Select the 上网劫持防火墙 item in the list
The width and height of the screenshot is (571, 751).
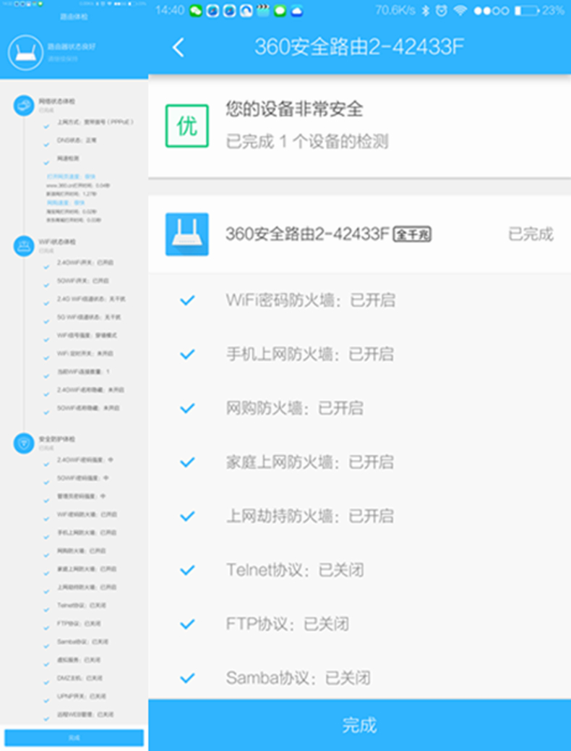309,516
